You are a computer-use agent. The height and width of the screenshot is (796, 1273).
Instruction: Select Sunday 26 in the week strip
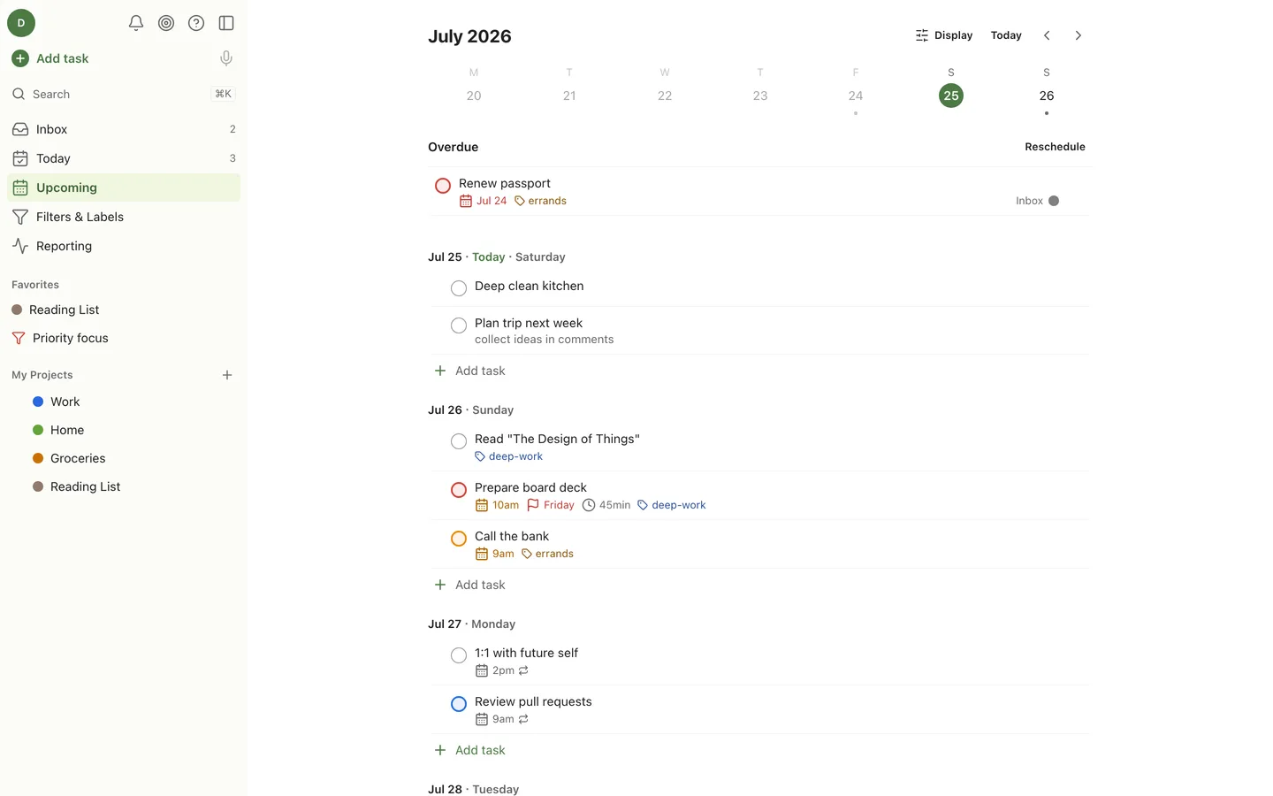click(x=1047, y=94)
